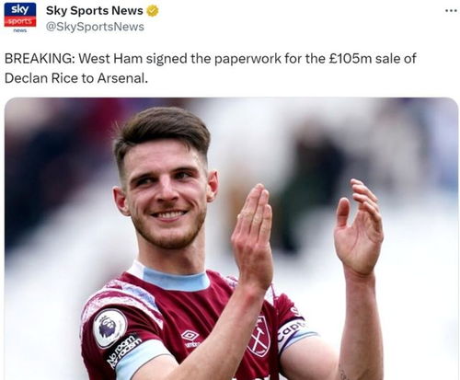Select the word BREAKING in the tweet
This screenshot has width=460, height=380.
click(x=39, y=58)
